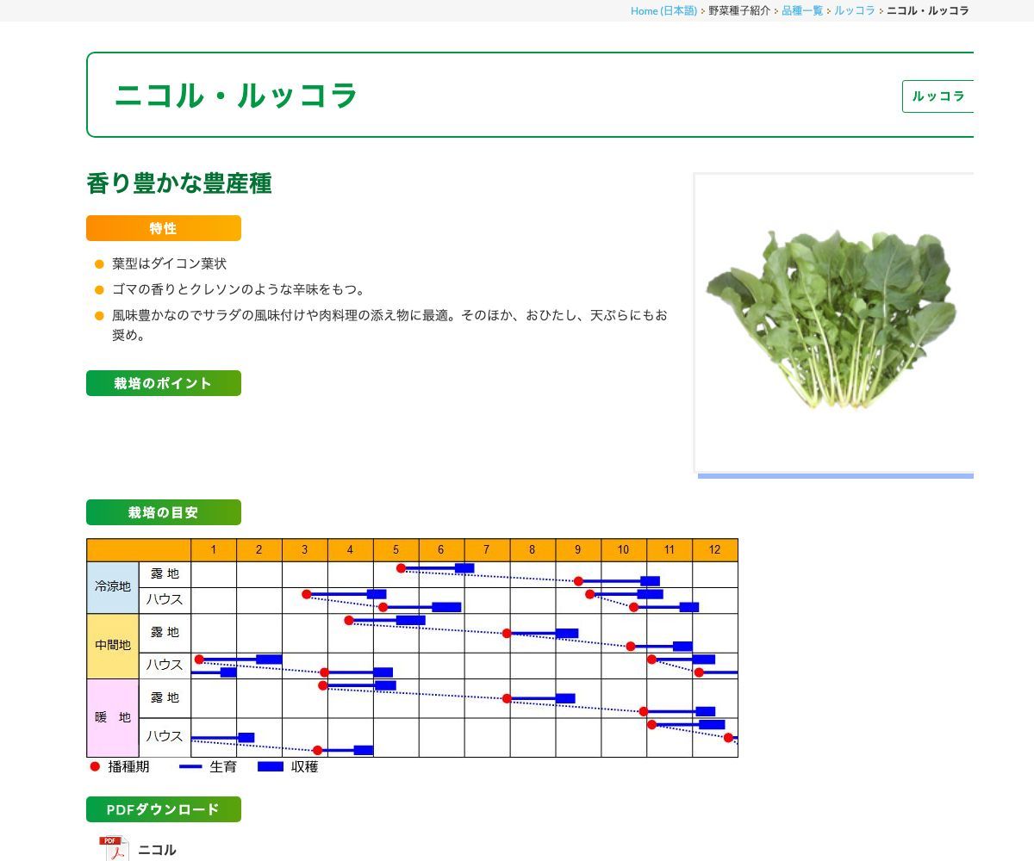Click the 栽培の目安 green badge
This screenshot has width=1034, height=861.
coord(163,512)
